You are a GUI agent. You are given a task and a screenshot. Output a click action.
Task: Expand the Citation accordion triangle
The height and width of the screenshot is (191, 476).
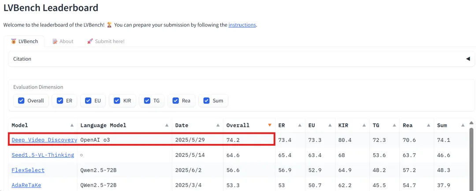click(x=468, y=59)
